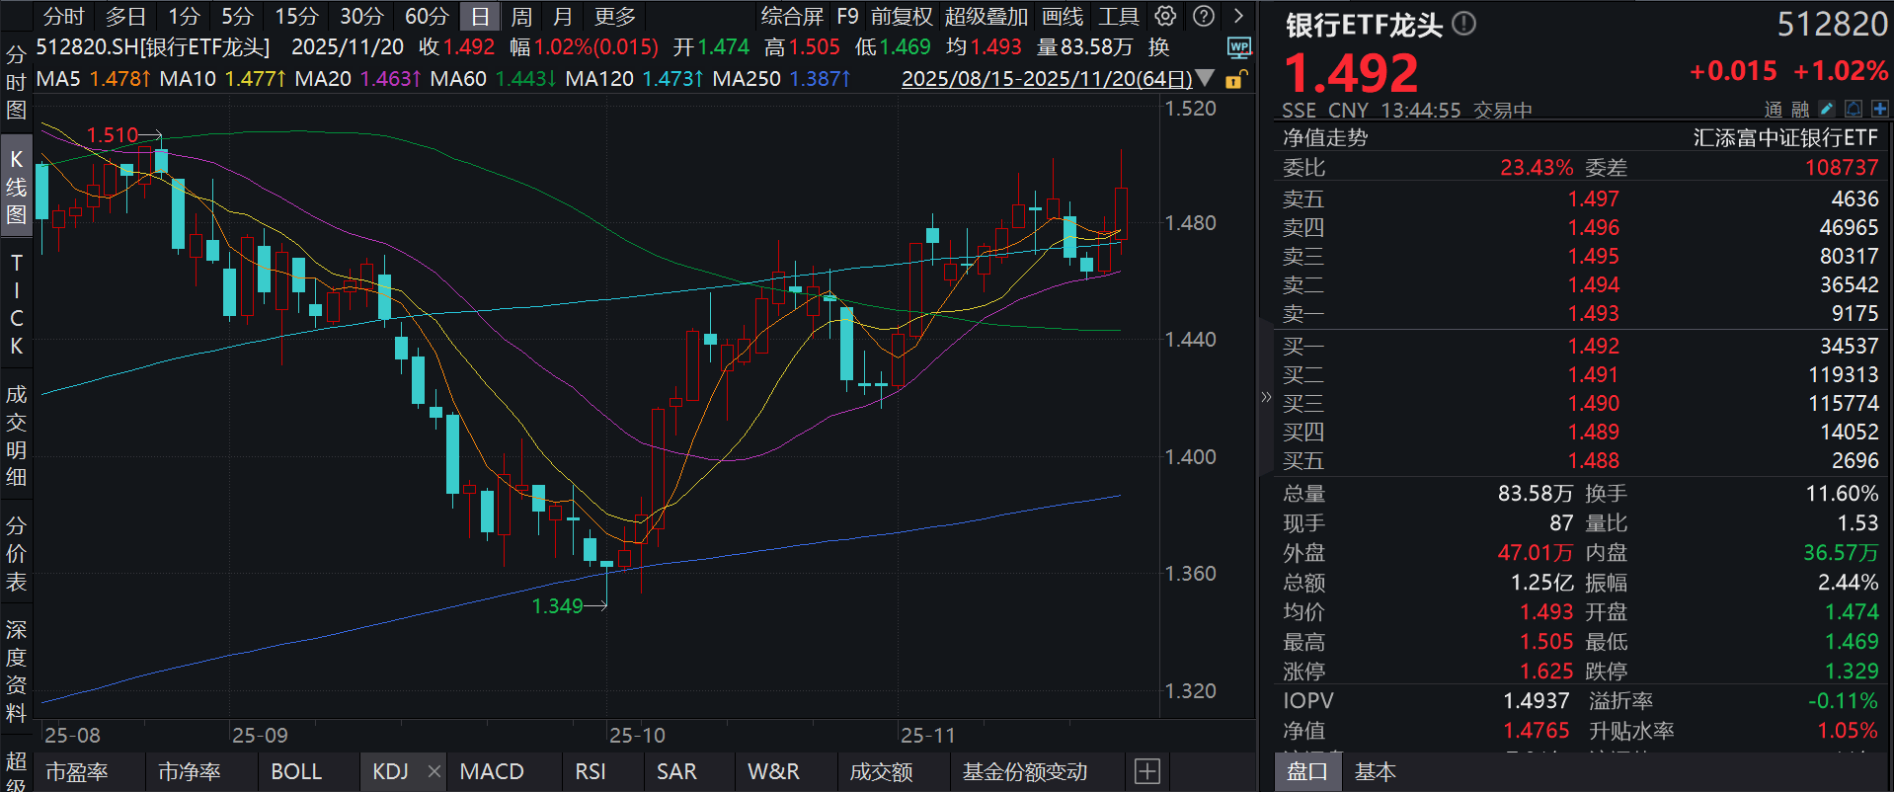This screenshot has height=792, width=1894.
Task: Open the 超级叠加 overlay button
Action: (x=986, y=17)
